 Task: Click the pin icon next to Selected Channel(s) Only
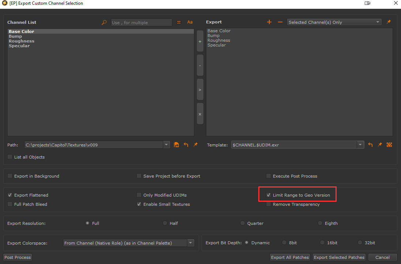[x=389, y=22]
